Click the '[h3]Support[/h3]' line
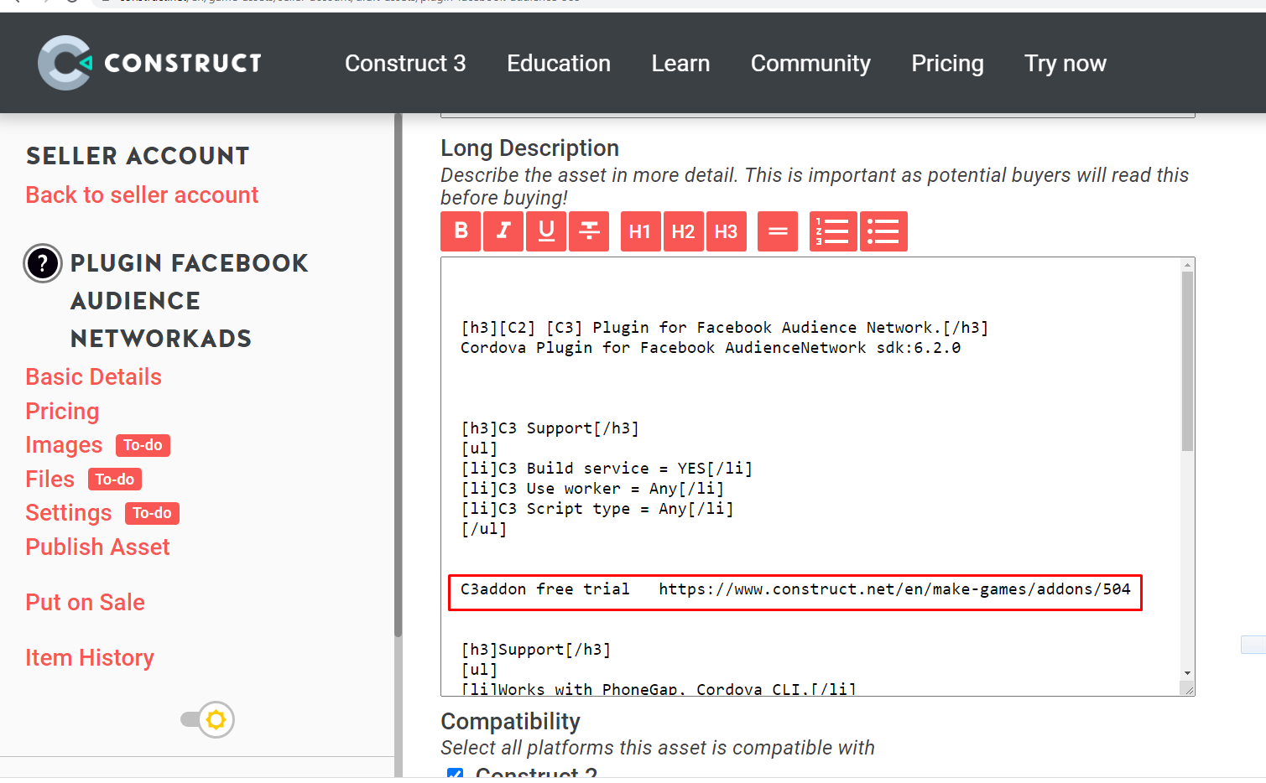1266x783 pixels. pyautogui.click(x=535, y=650)
